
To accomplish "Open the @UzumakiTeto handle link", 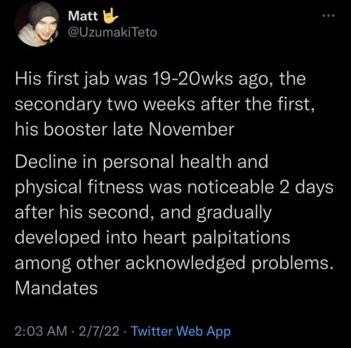I will click(112, 32).
